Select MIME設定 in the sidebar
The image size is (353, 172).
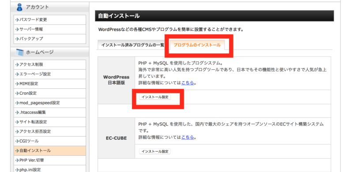(x=49, y=84)
